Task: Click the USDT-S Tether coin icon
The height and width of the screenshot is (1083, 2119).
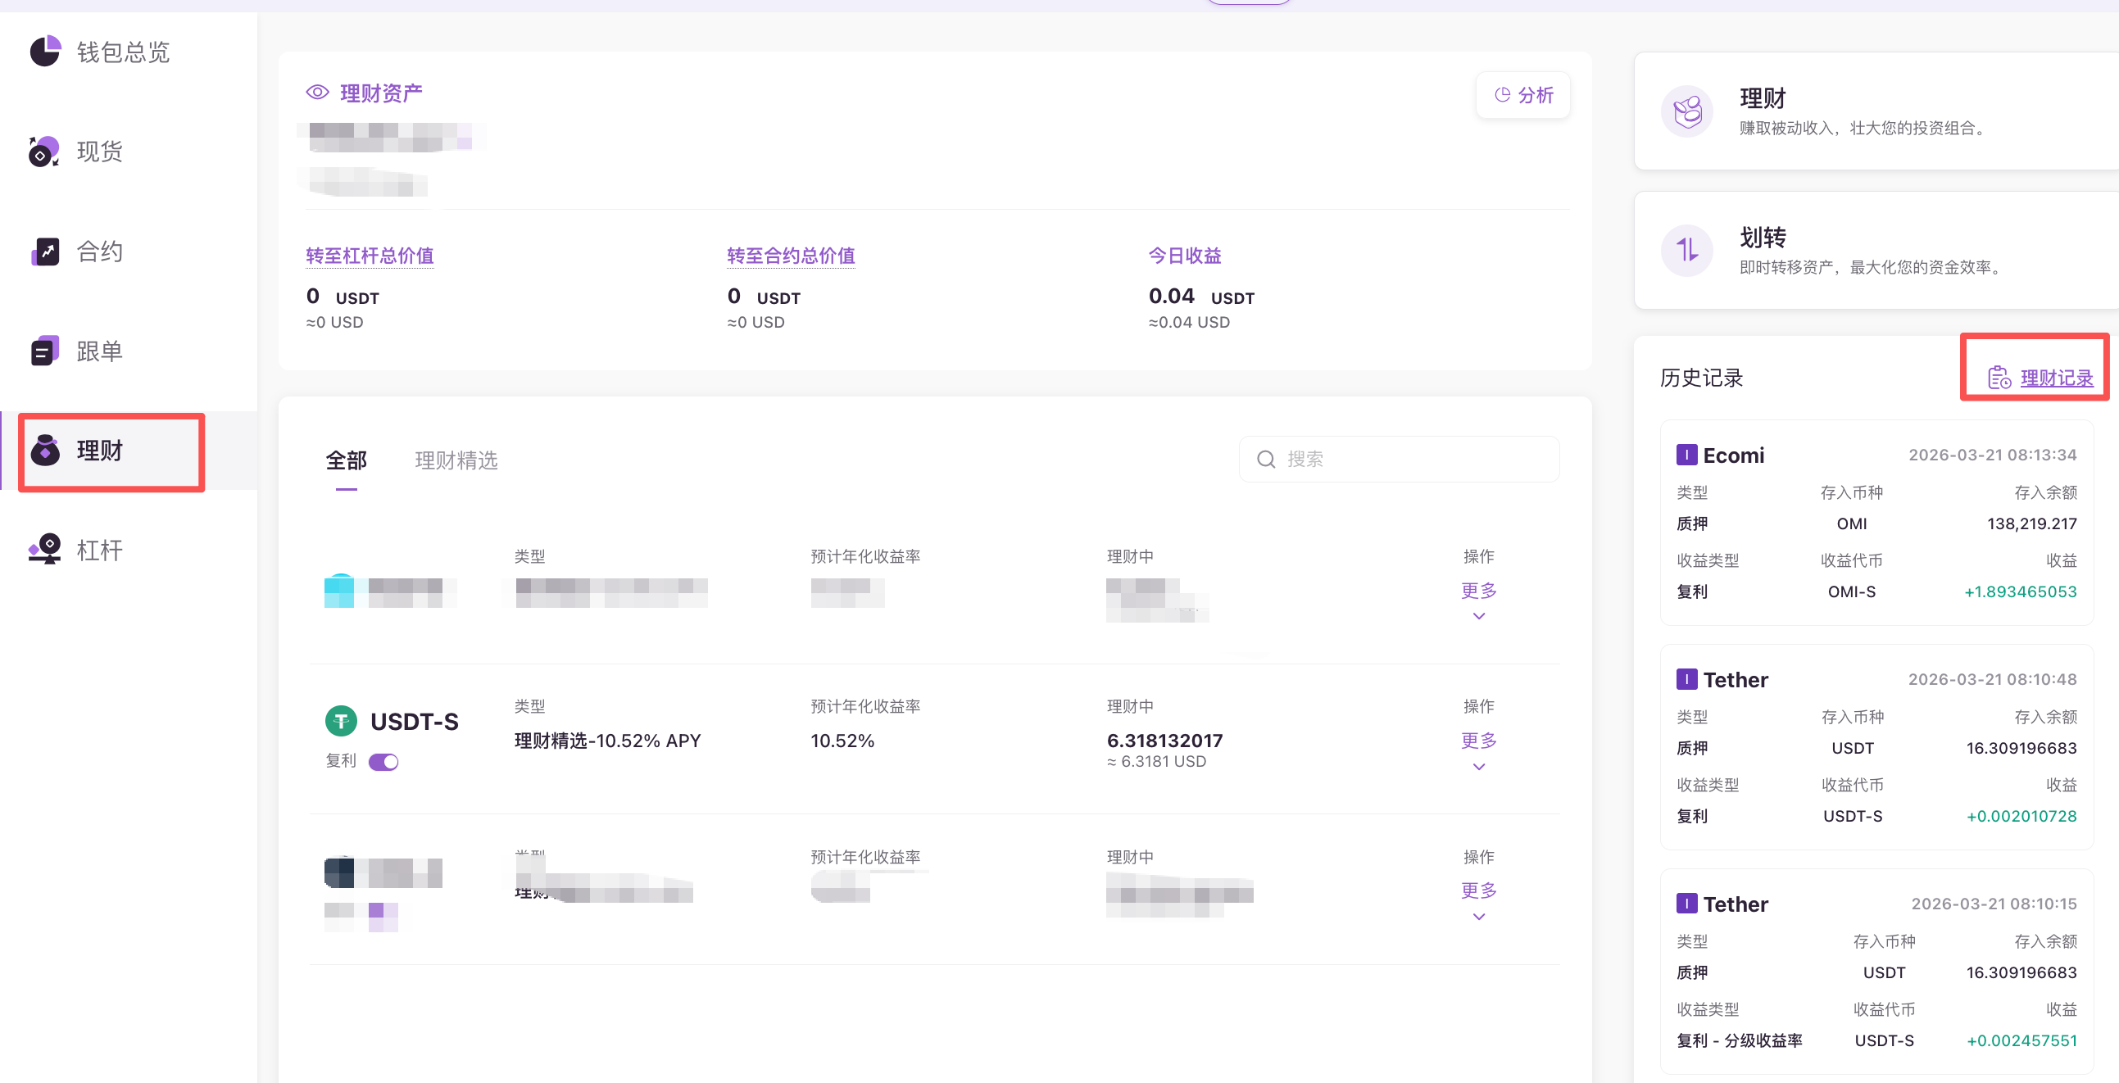Action: (342, 721)
